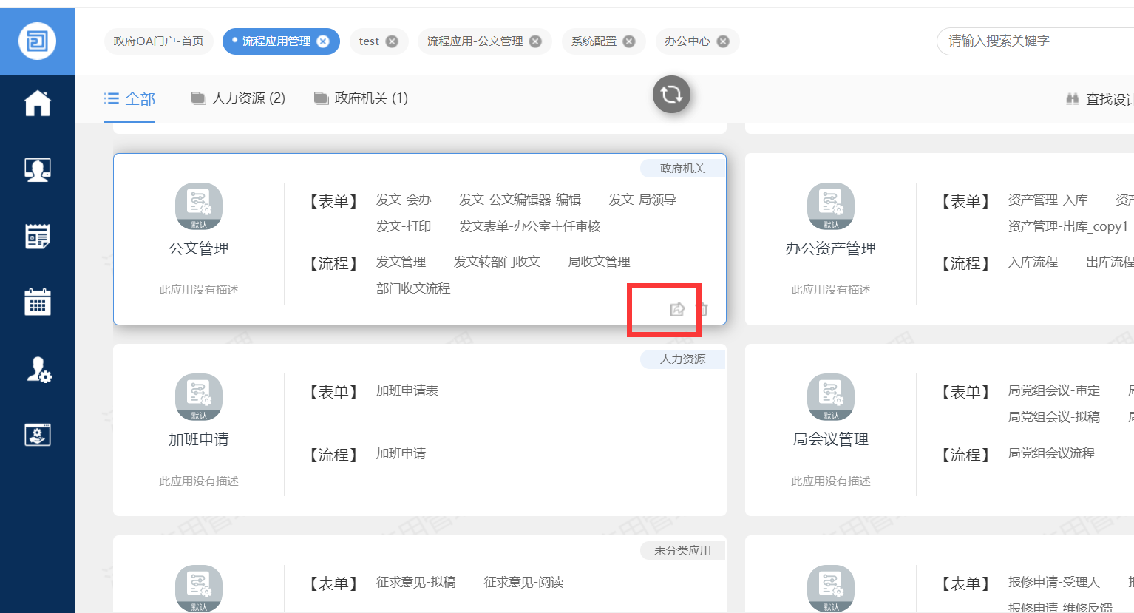Click the 政府机关 tag on 公文管理 card
The width and height of the screenshot is (1134, 613).
click(682, 169)
